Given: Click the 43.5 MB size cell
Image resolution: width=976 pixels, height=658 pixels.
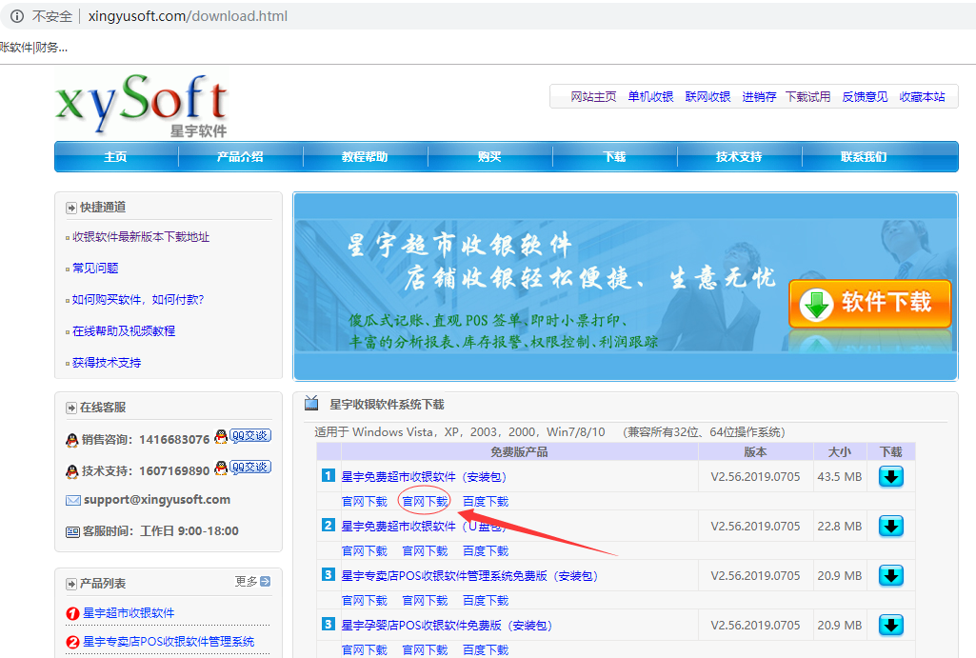Looking at the screenshot, I should pyautogui.click(x=840, y=477).
